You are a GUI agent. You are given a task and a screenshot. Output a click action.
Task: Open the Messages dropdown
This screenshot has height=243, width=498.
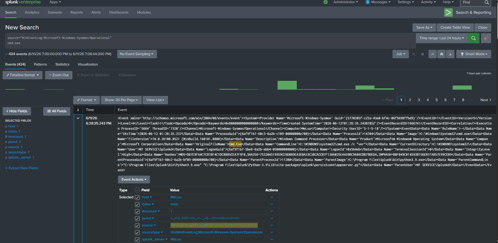pos(378,2)
